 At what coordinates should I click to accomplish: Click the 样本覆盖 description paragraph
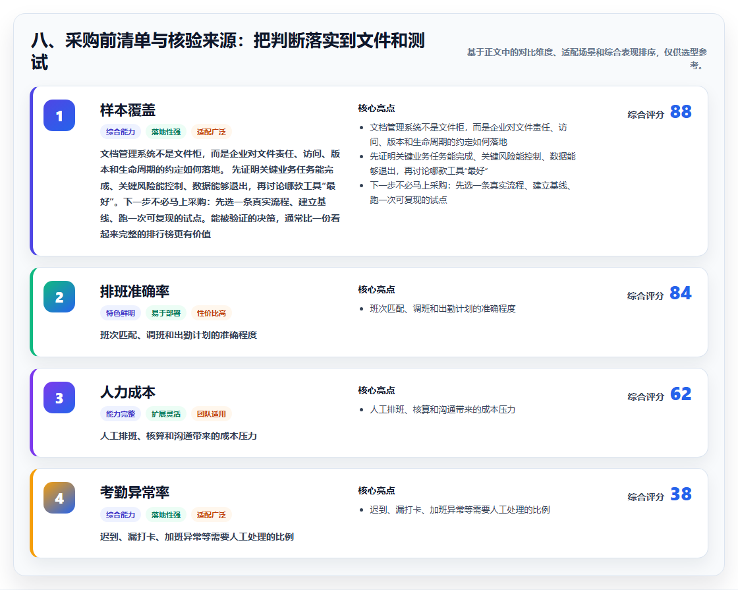[220, 194]
